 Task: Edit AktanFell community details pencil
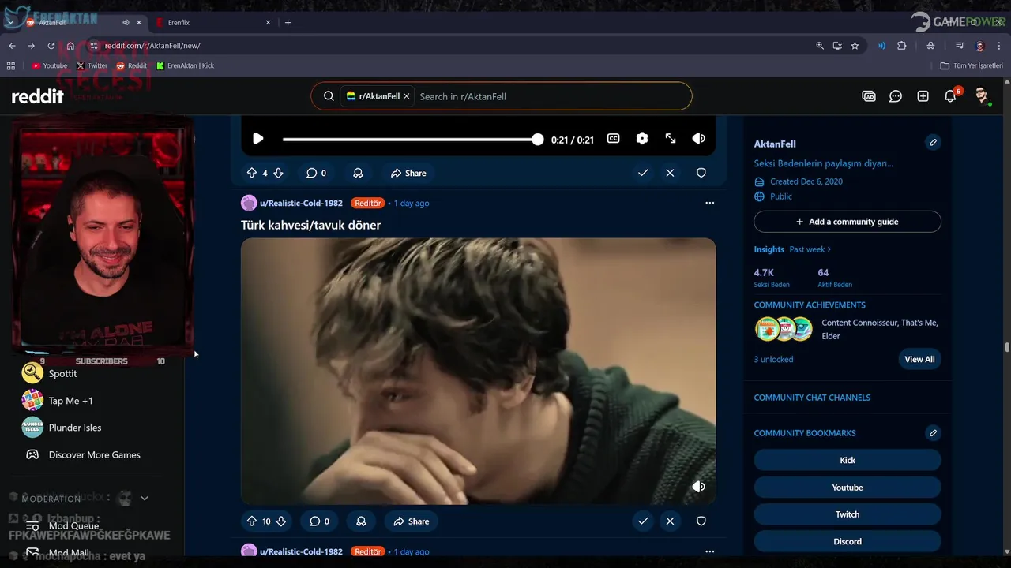(933, 143)
